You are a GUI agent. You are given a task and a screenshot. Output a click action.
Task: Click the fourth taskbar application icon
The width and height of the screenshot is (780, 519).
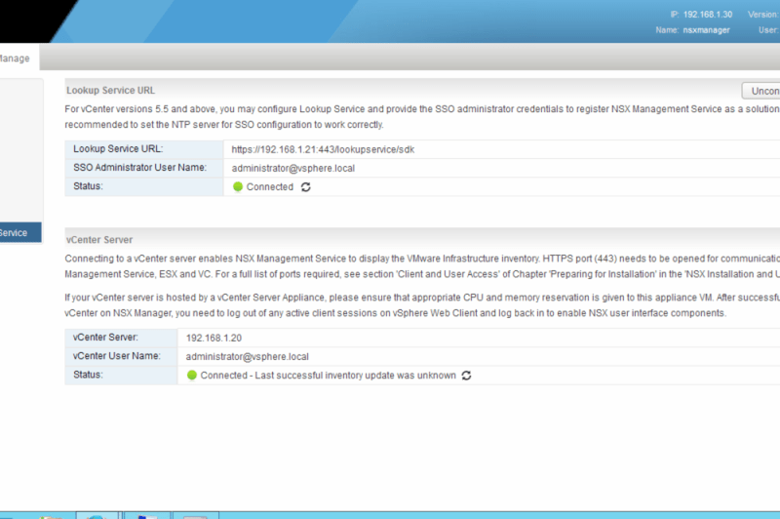point(195,515)
